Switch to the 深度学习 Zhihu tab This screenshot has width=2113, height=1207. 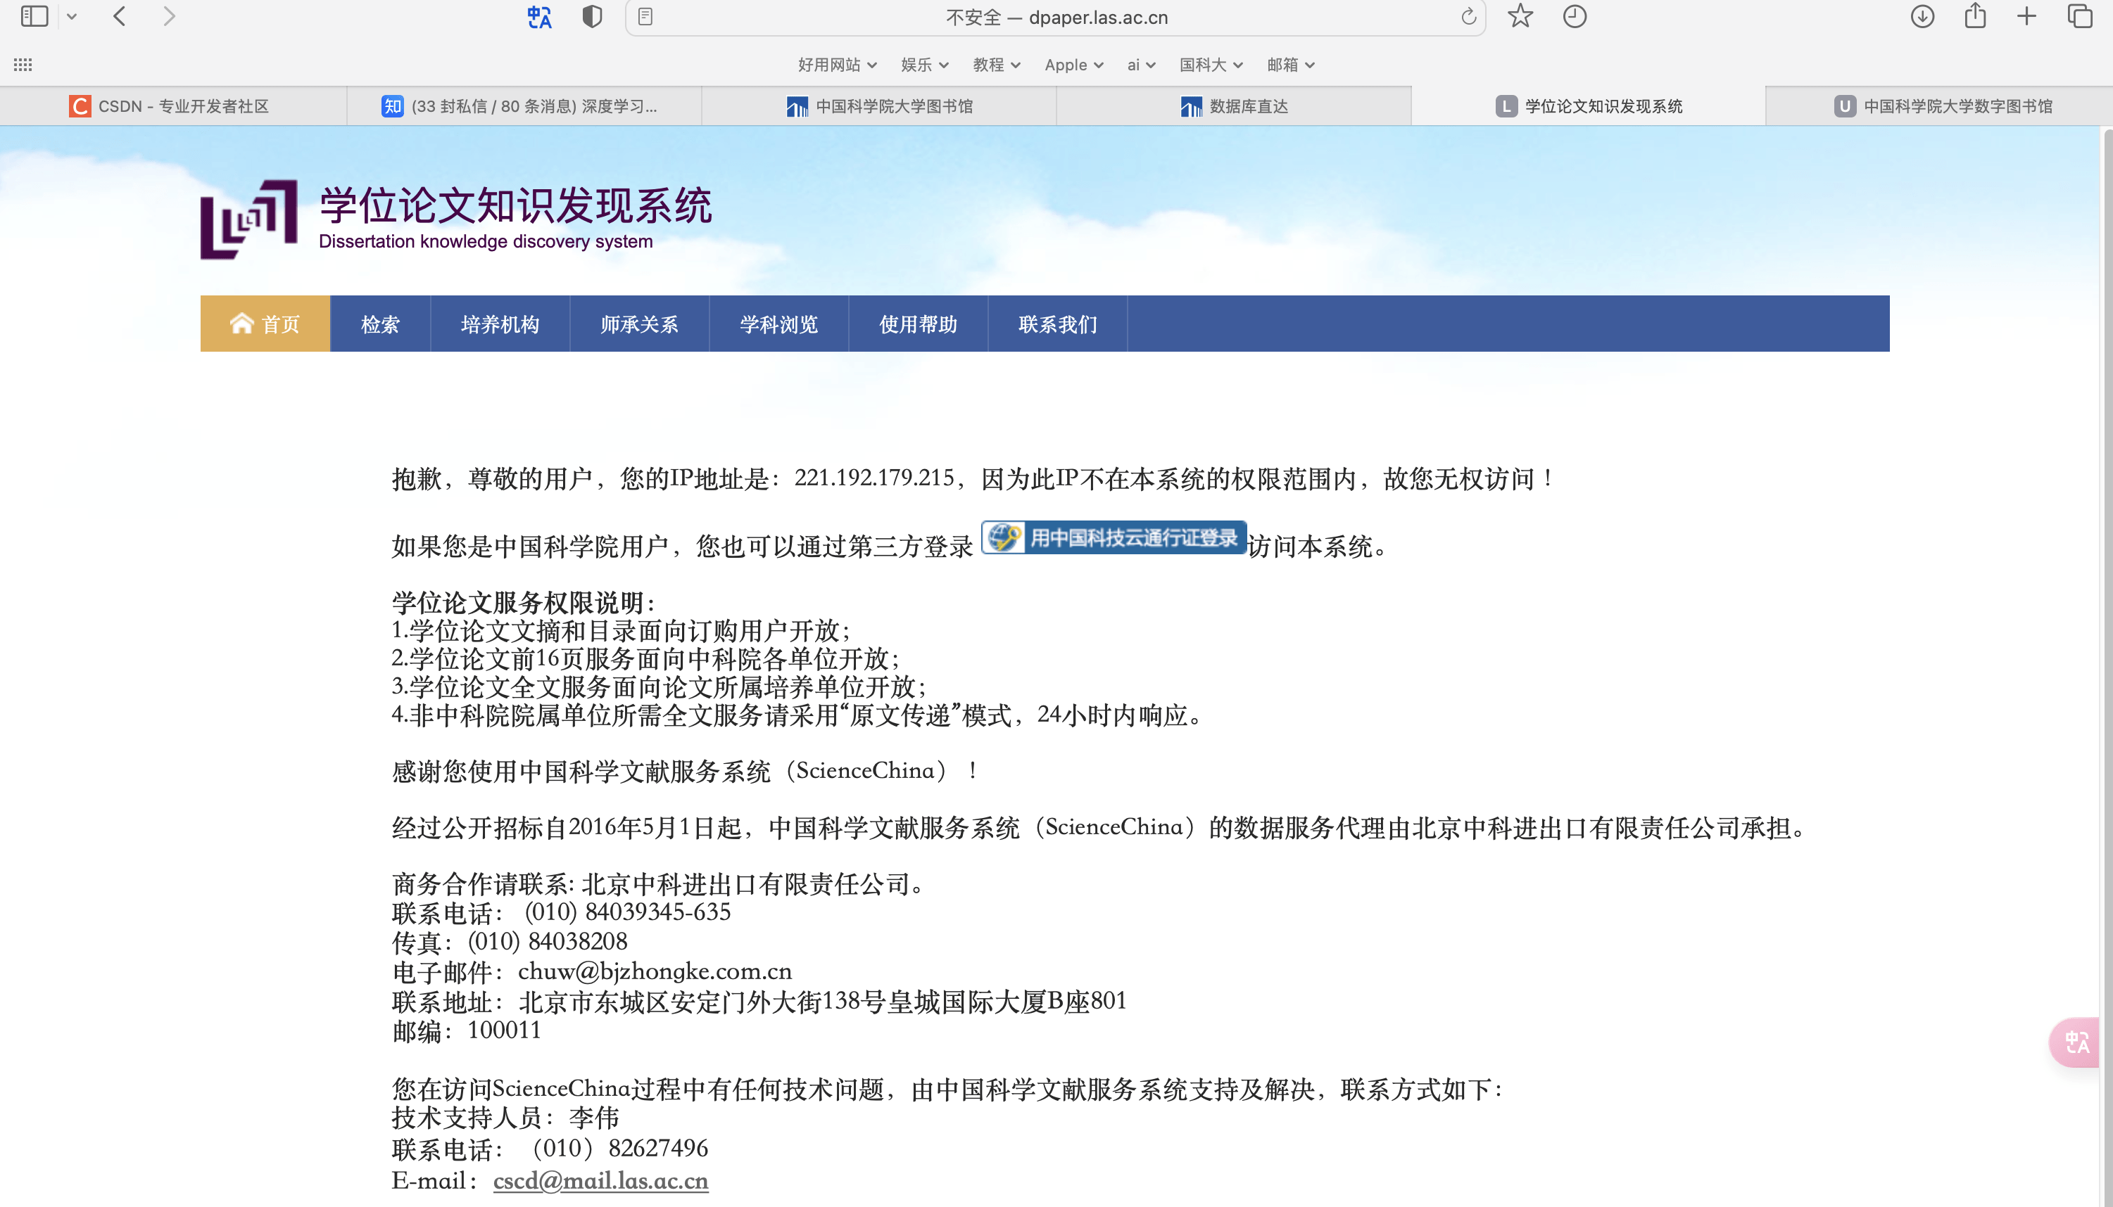click(524, 106)
